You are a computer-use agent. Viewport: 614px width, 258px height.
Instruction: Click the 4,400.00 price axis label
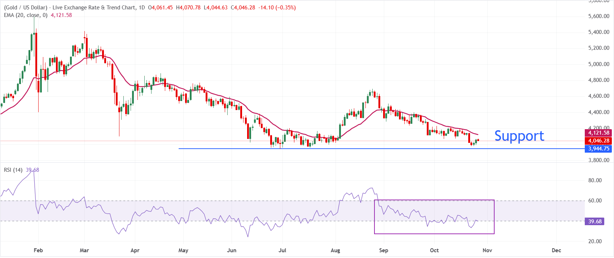click(599, 112)
